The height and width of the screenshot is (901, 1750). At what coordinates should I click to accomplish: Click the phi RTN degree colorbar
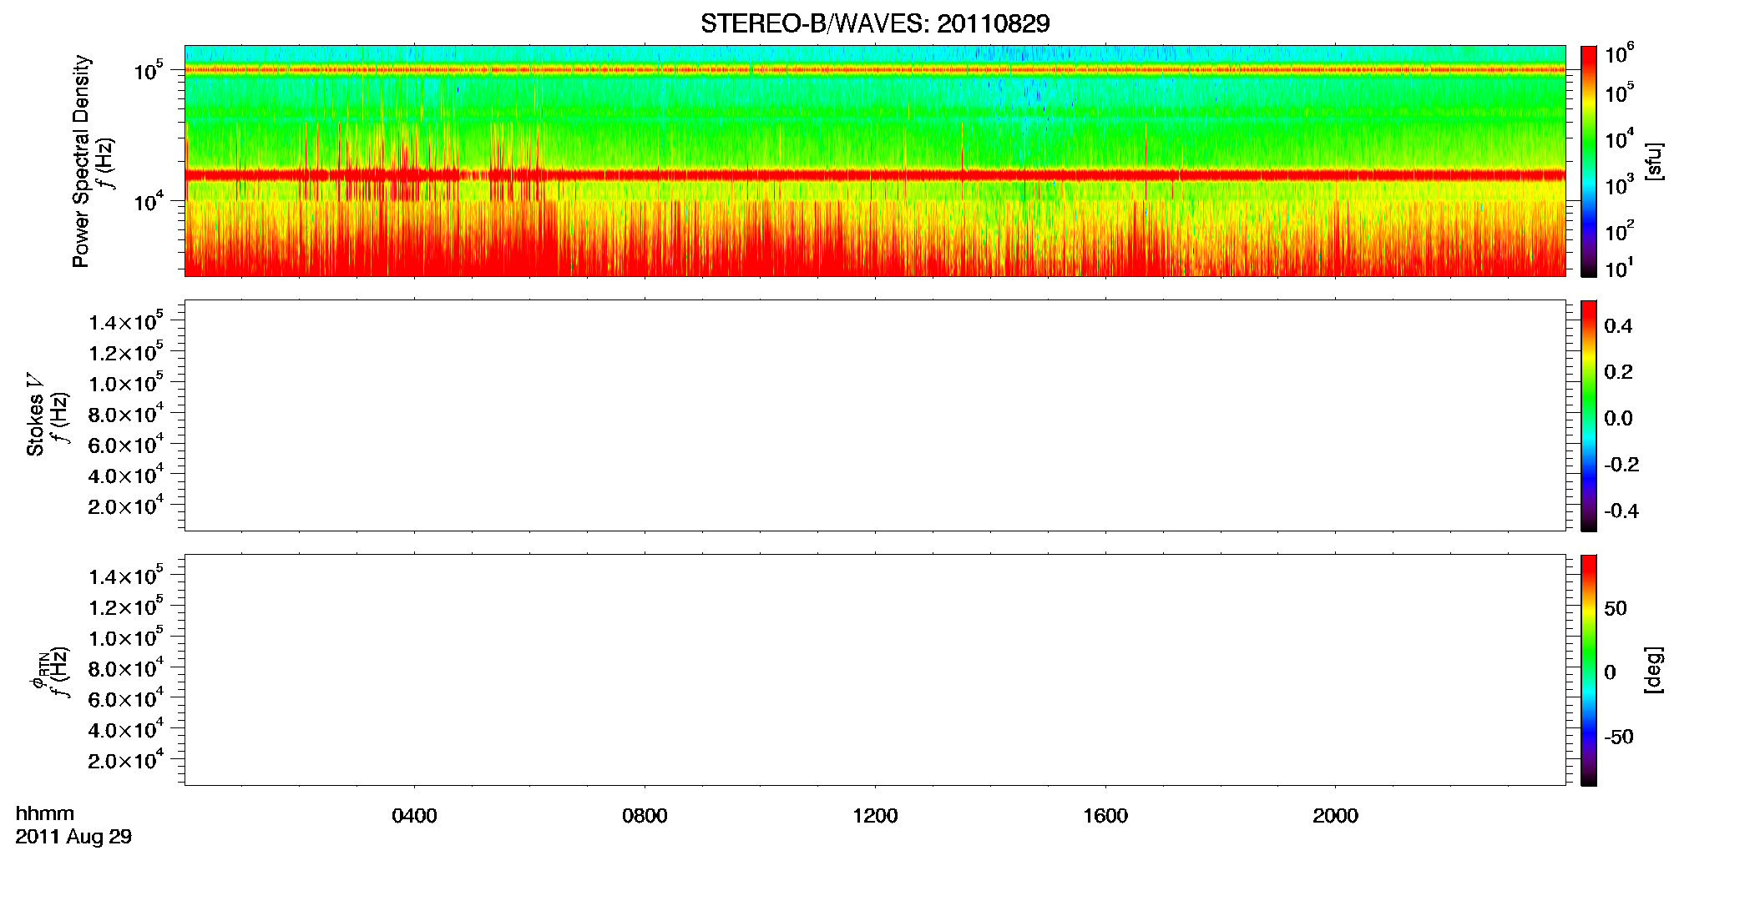[1589, 670]
